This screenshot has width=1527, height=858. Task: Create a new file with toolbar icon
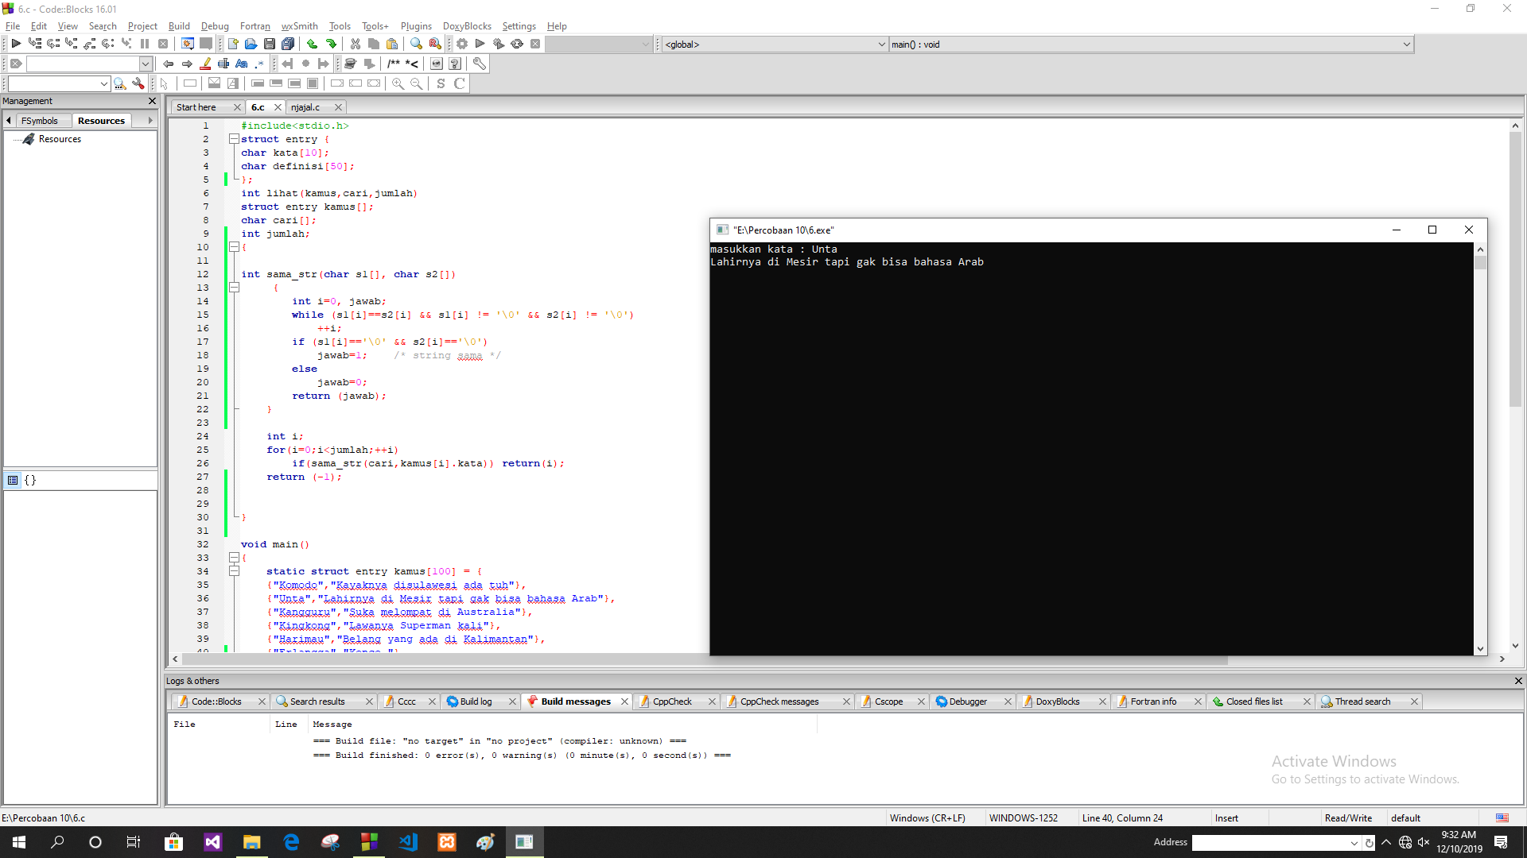click(232, 44)
